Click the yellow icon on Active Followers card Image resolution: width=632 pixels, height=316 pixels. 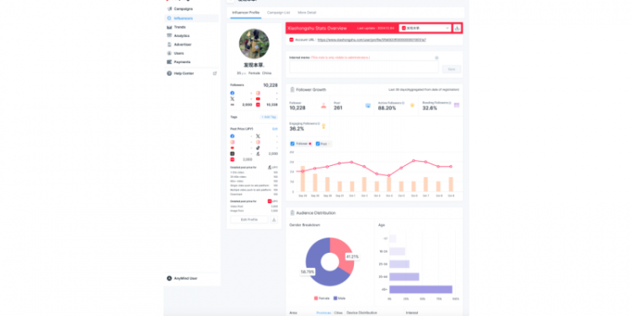(x=412, y=105)
